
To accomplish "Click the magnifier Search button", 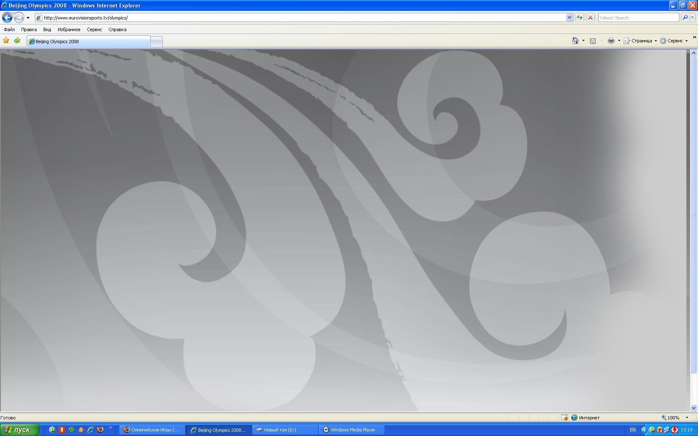I will [685, 17].
